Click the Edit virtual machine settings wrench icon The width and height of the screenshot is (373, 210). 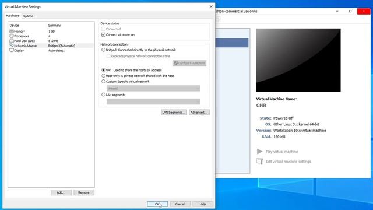[x=259, y=161]
